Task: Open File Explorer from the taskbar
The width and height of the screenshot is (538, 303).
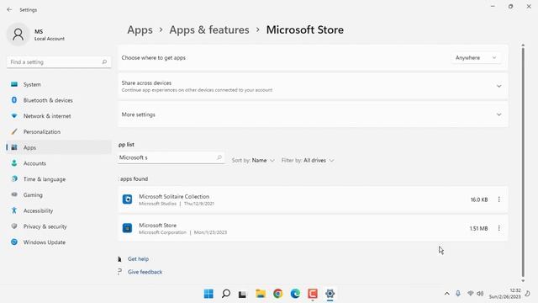Action: coord(261,294)
